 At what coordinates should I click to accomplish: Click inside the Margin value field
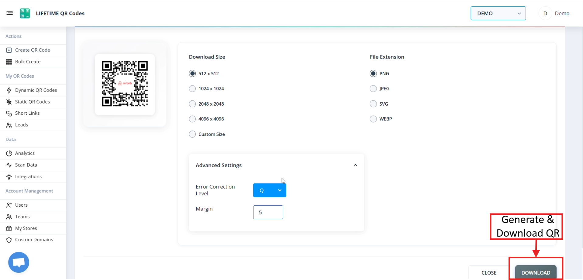point(268,212)
